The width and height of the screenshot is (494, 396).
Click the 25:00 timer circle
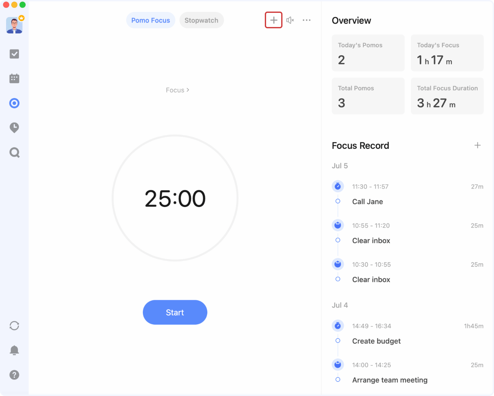[x=175, y=198]
